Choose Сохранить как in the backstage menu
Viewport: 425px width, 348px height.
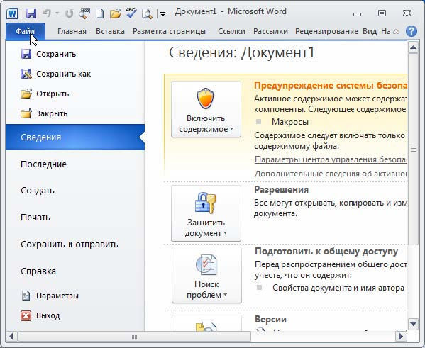pos(55,74)
